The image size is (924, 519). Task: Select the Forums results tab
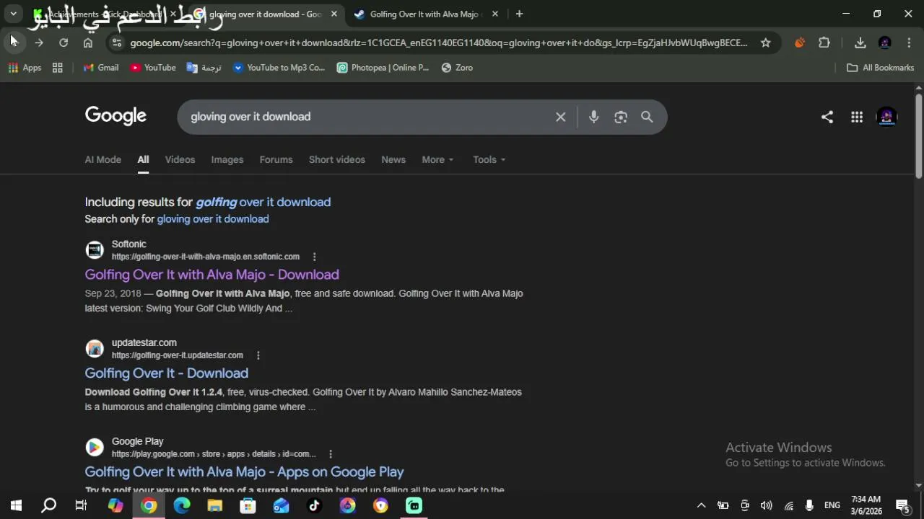point(276,159)
